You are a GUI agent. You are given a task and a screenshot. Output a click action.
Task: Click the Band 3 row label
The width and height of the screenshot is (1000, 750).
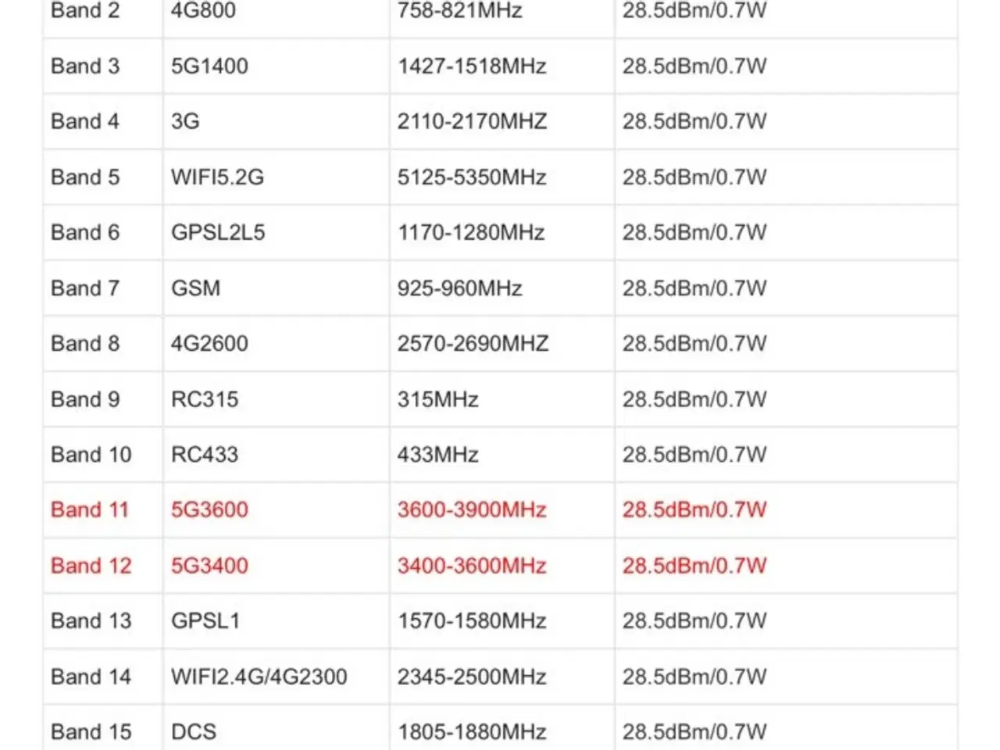85,66
